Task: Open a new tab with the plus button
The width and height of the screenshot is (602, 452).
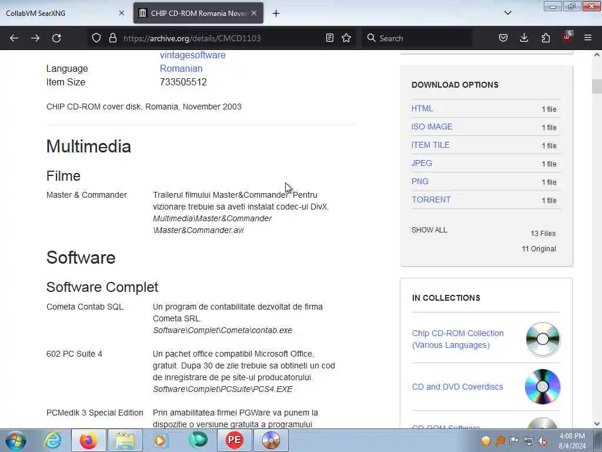Action: 276,13
